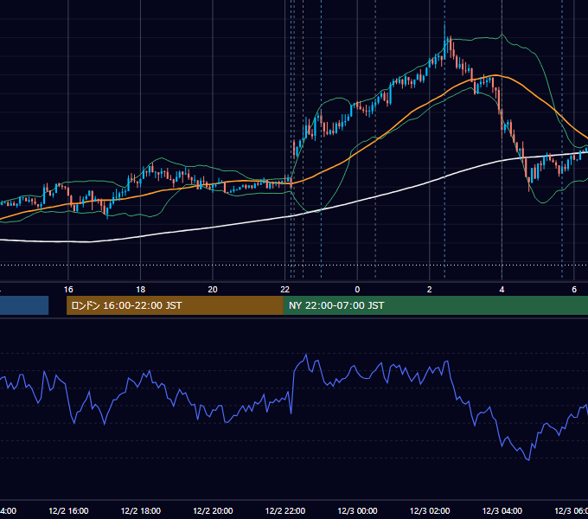Click hour label 6 on upper time axis
Viewport: 588px width, 519px height.
click(x=574, y=290)
